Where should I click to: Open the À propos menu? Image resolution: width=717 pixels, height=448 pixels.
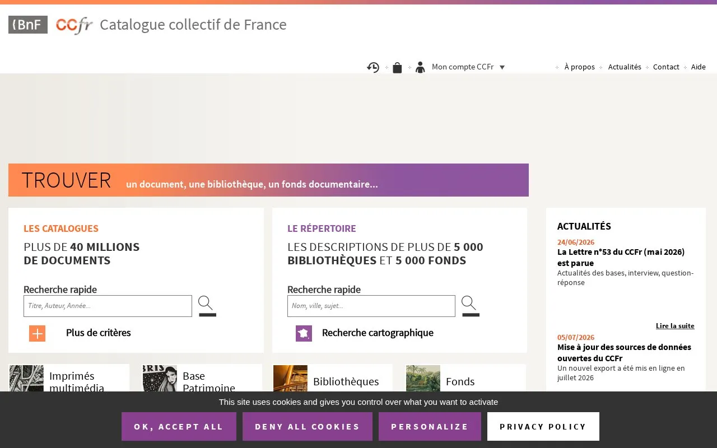point(579,67)
